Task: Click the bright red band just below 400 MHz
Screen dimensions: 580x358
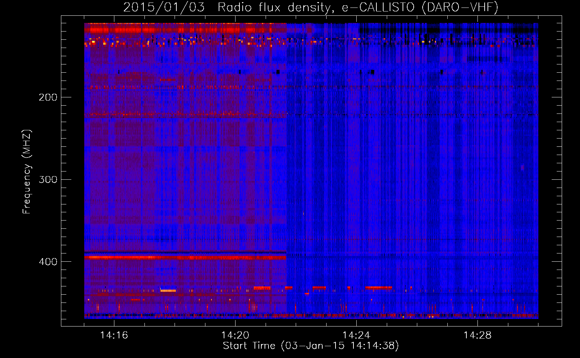Action: 185,257
